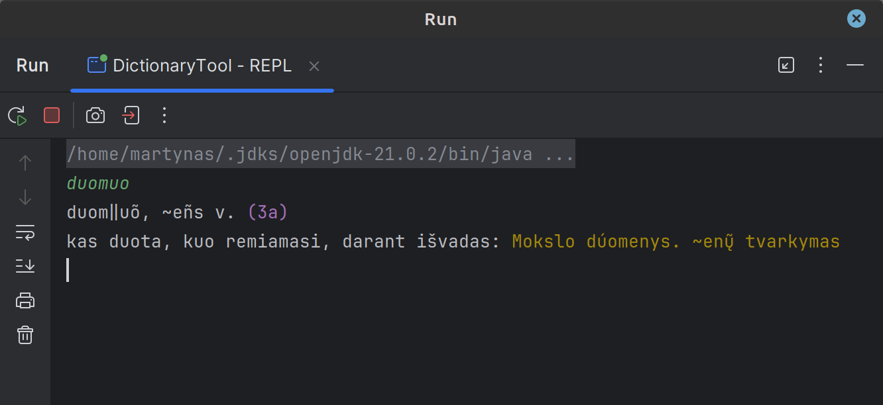This screenshot has height=405, width=883.
Task: Rerun the DictionaryTool - REPL configuration
Action: click(x=17, y=115)
